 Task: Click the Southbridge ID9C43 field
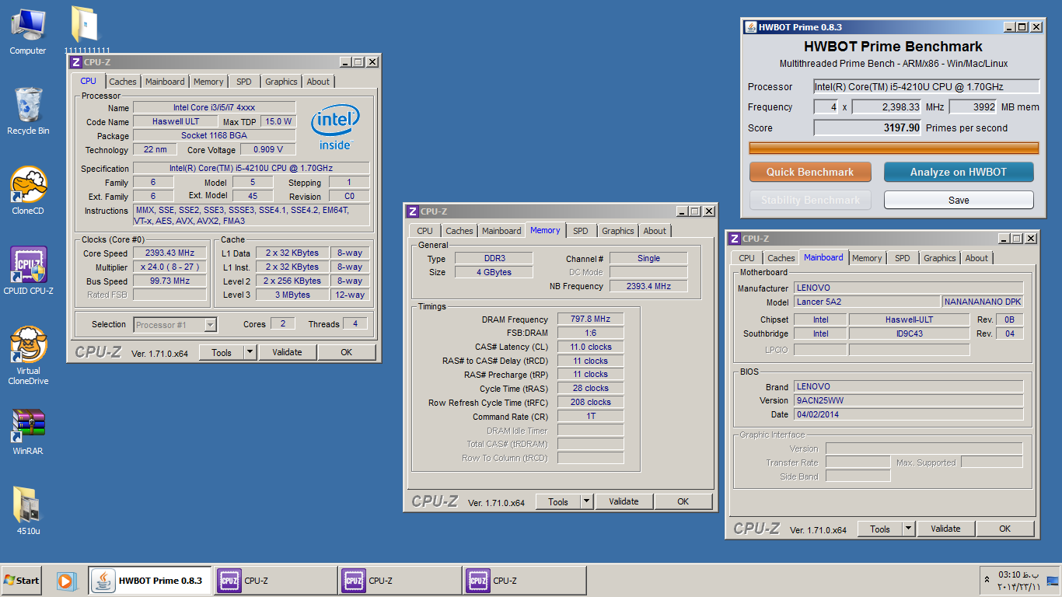point(909,333)
